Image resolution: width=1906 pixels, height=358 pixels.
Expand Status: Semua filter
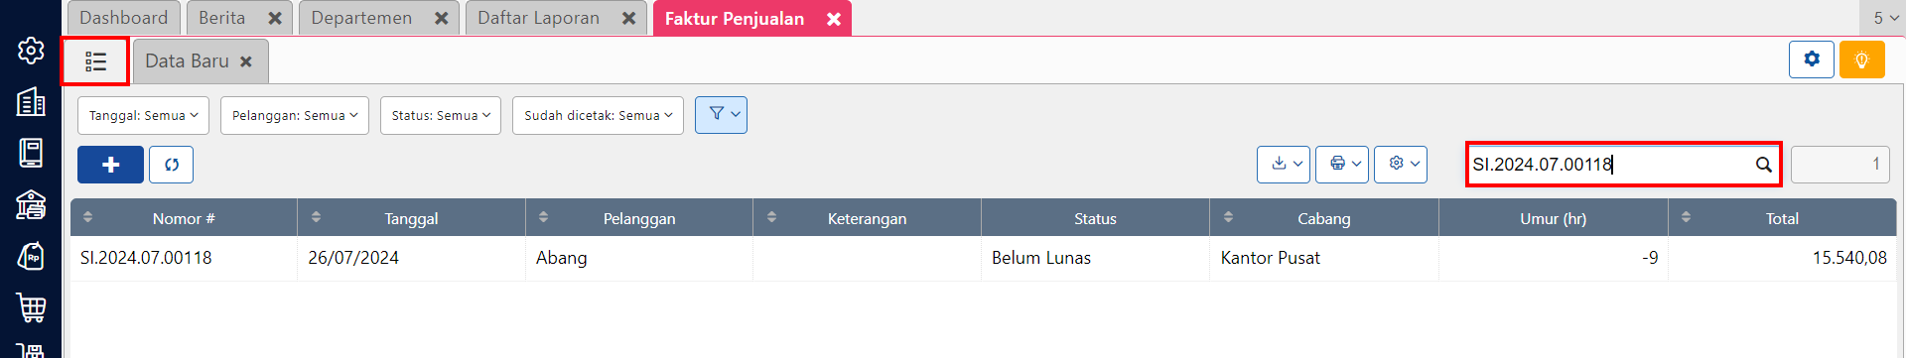[x=441, y=115]
